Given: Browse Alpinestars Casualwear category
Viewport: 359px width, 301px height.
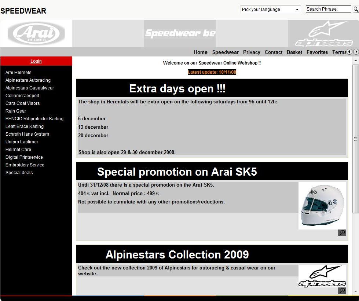Looking at the screenshot, I should [30, 88].
